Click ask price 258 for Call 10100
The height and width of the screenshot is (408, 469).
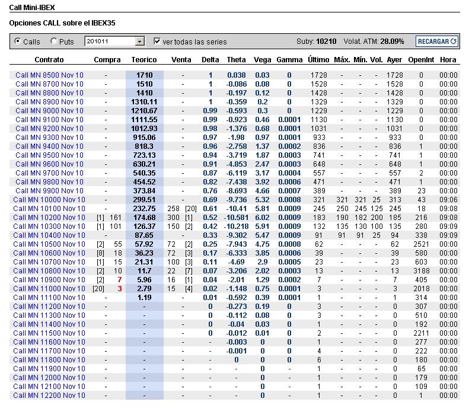point(174,209)
